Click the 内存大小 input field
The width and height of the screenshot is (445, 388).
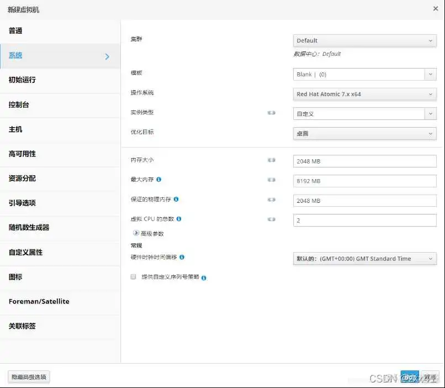(x=364, y=161)
